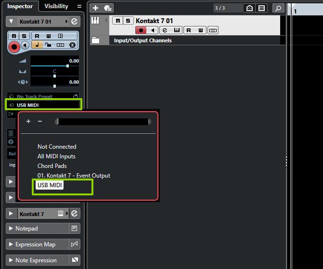
Task: Mute the Kontakt 7 01 track in track list
Action: coord(117,21)
